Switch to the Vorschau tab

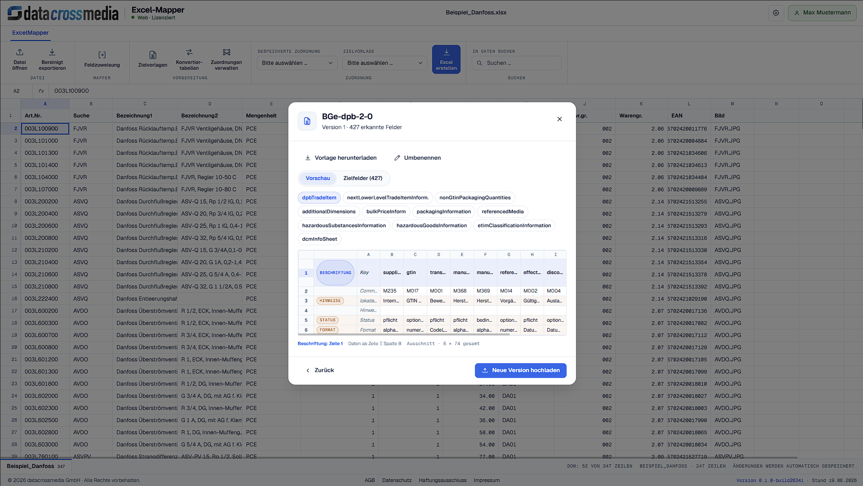(318, 178)
